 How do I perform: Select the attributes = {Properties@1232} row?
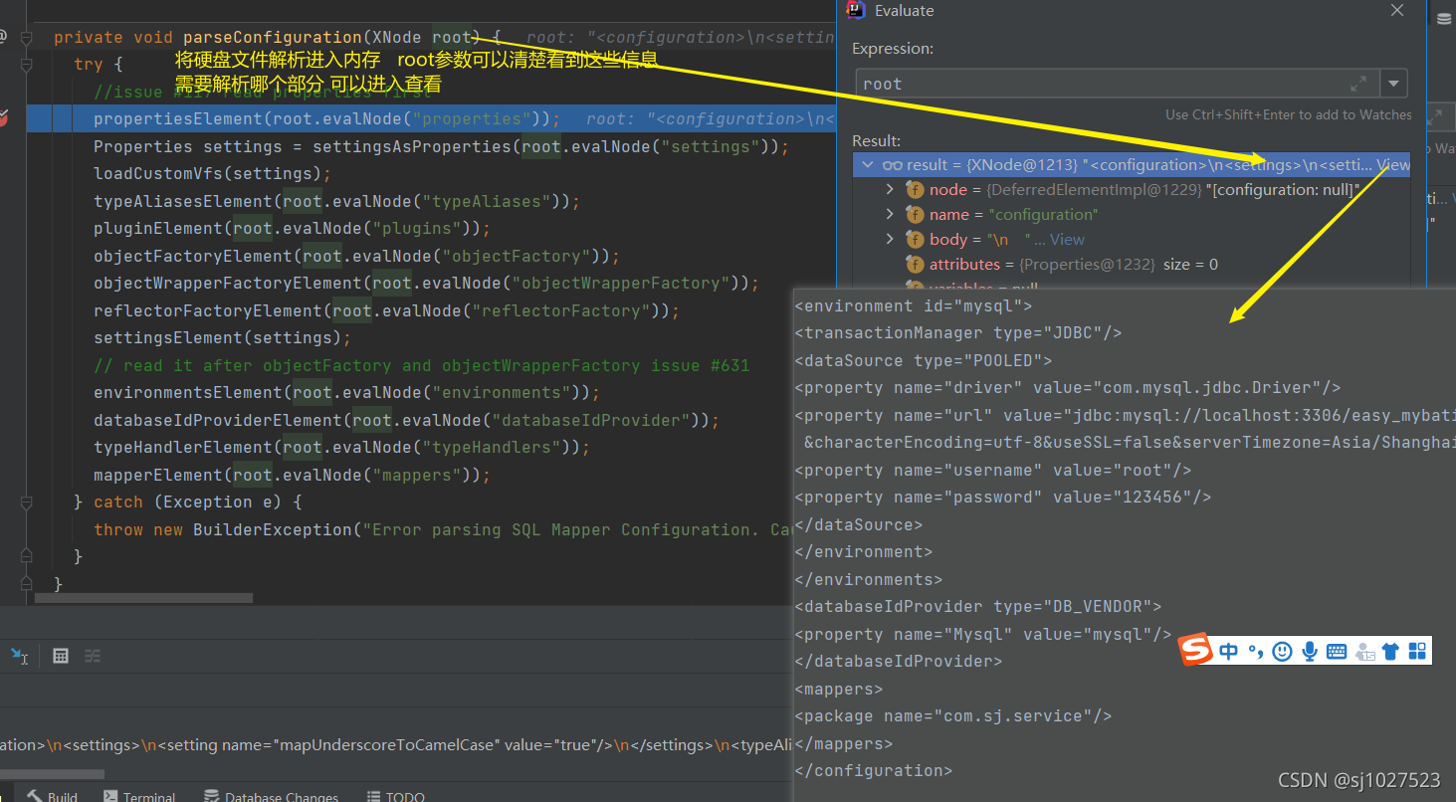[x=1132, y=264]
